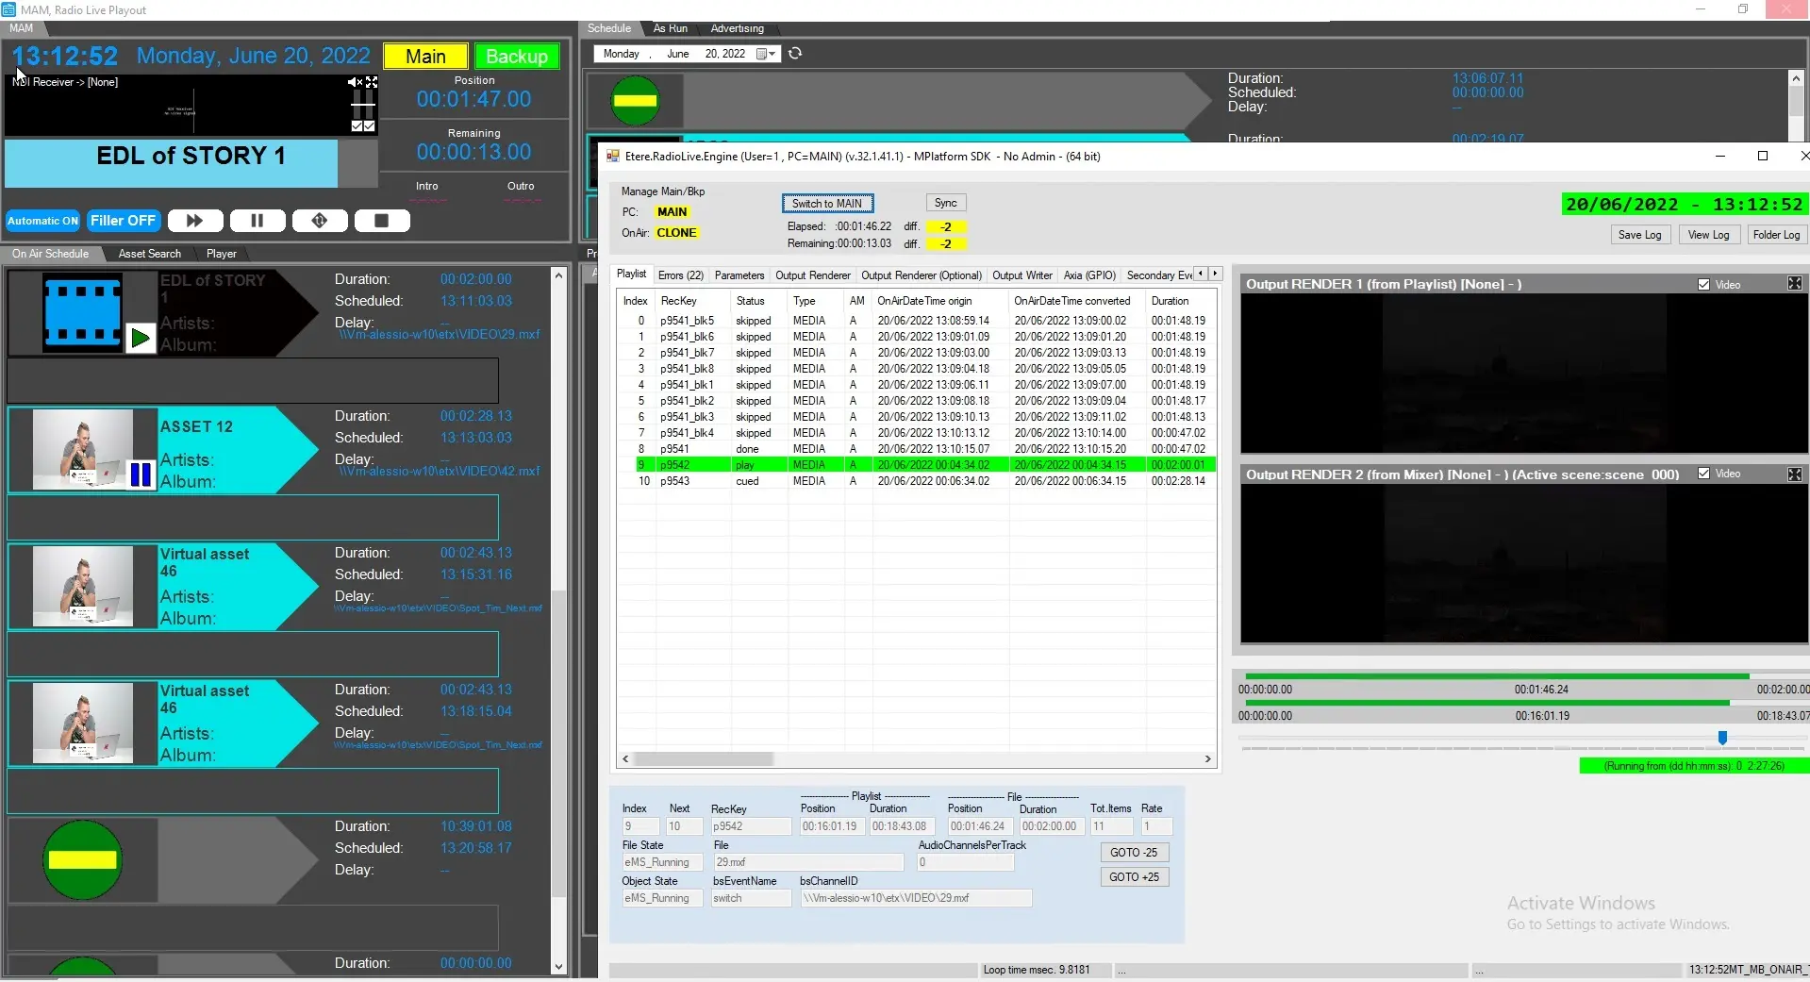Screen dimensions: 1810x982
Task: Maximize the Output RENDER 2 preview
Action: click(1794, 474)
